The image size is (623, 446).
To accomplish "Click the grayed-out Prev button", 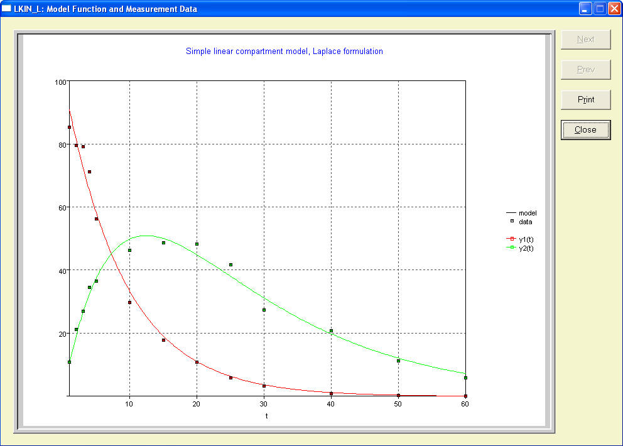I will click(585, 70).
